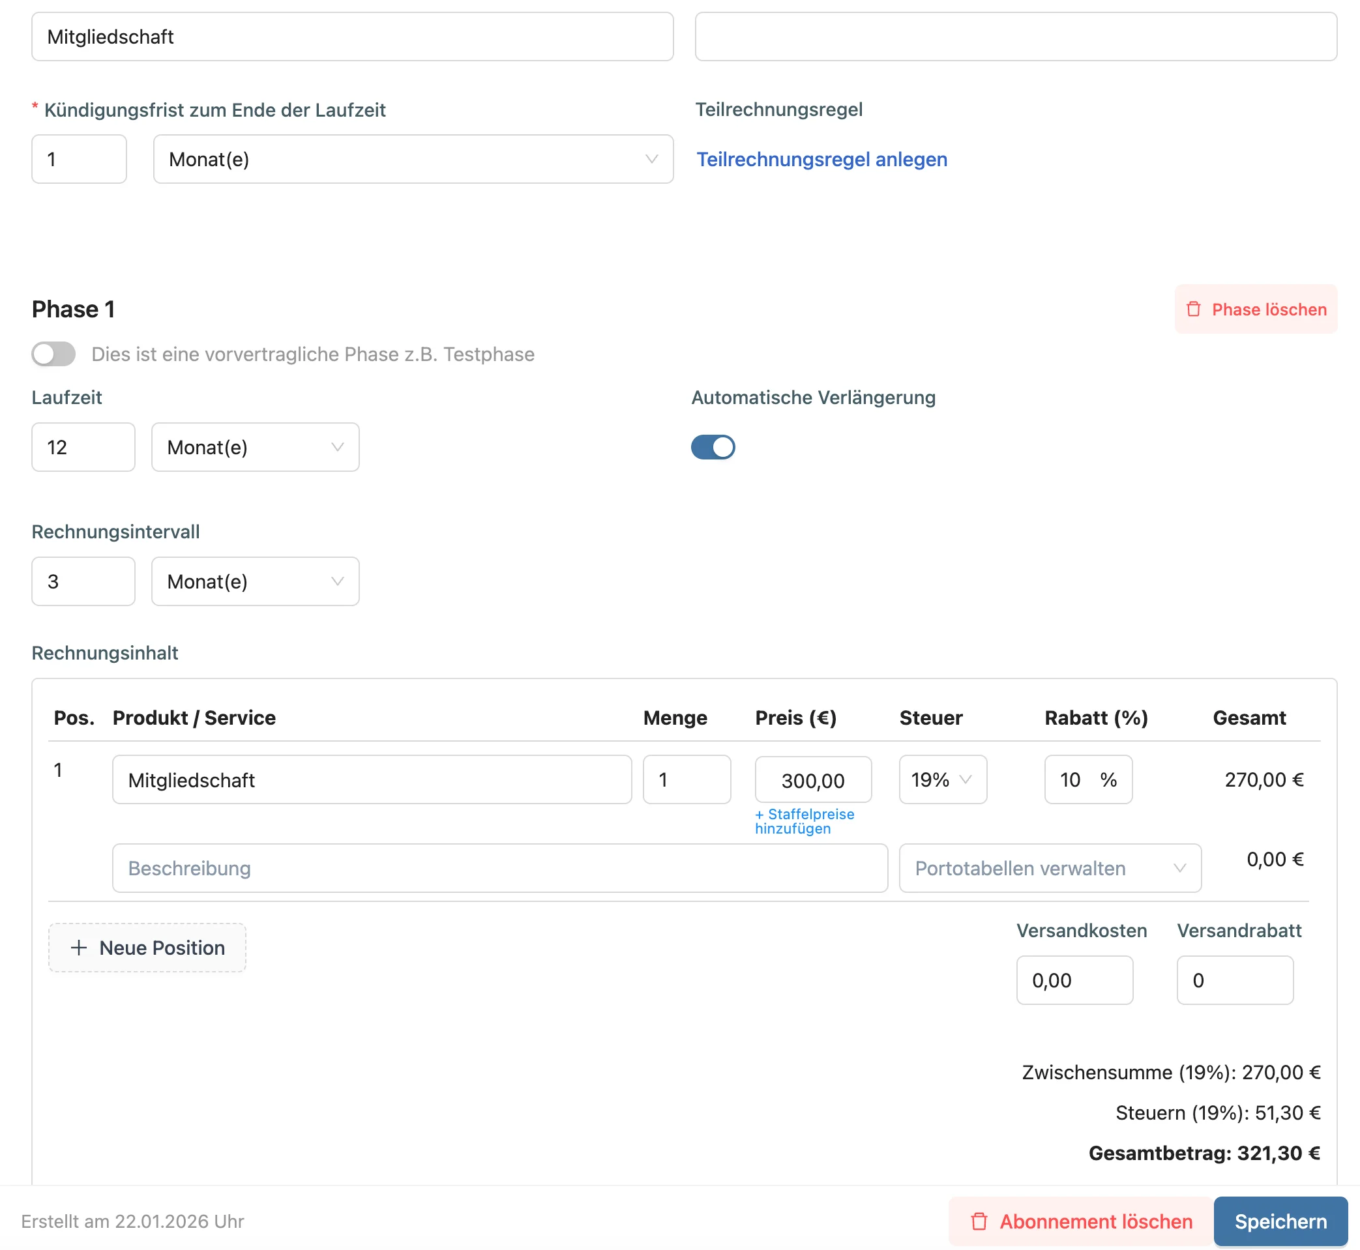Click the Rechnungsintervall value field 3
Image resolution: width=1360 pixels, height=1250 pixels.
pyautogui.click(x=83, y=581)
